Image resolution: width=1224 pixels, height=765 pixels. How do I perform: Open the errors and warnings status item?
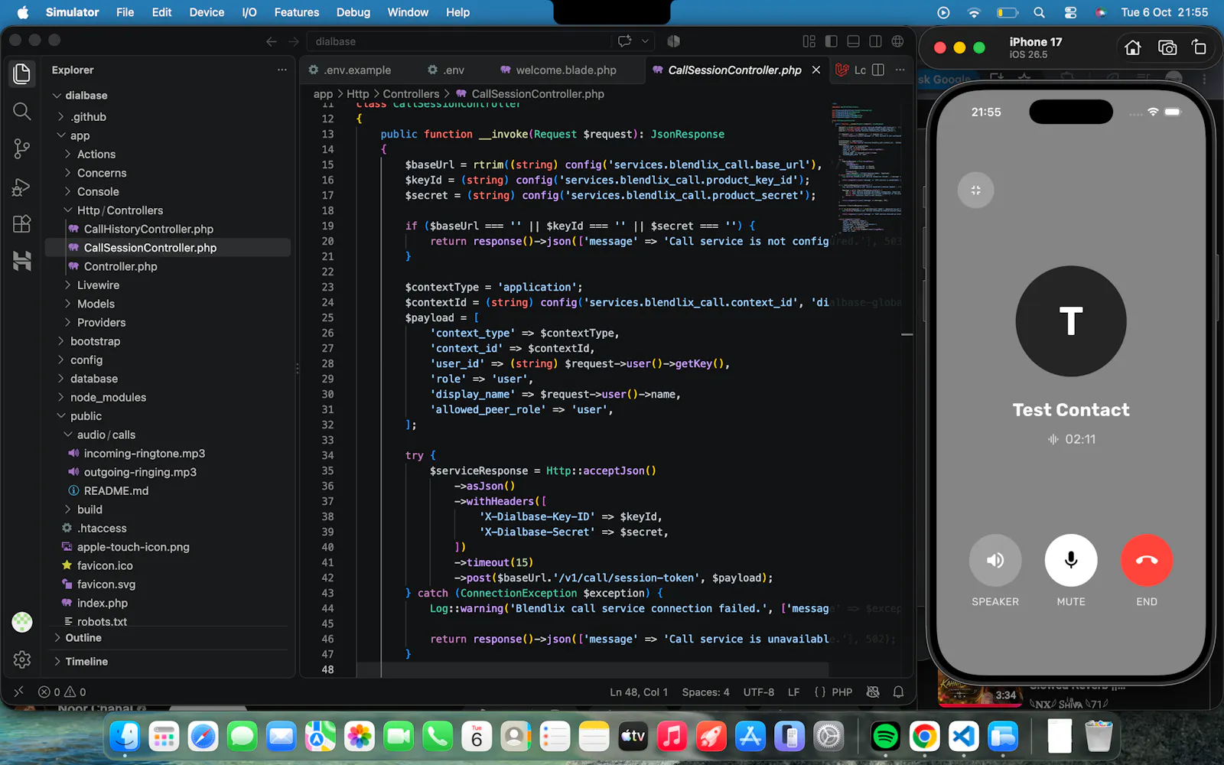[x=62, y=692]
